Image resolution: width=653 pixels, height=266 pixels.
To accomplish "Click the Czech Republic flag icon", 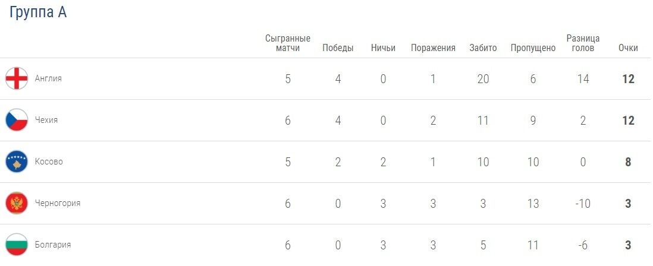I will click(17, 120).
